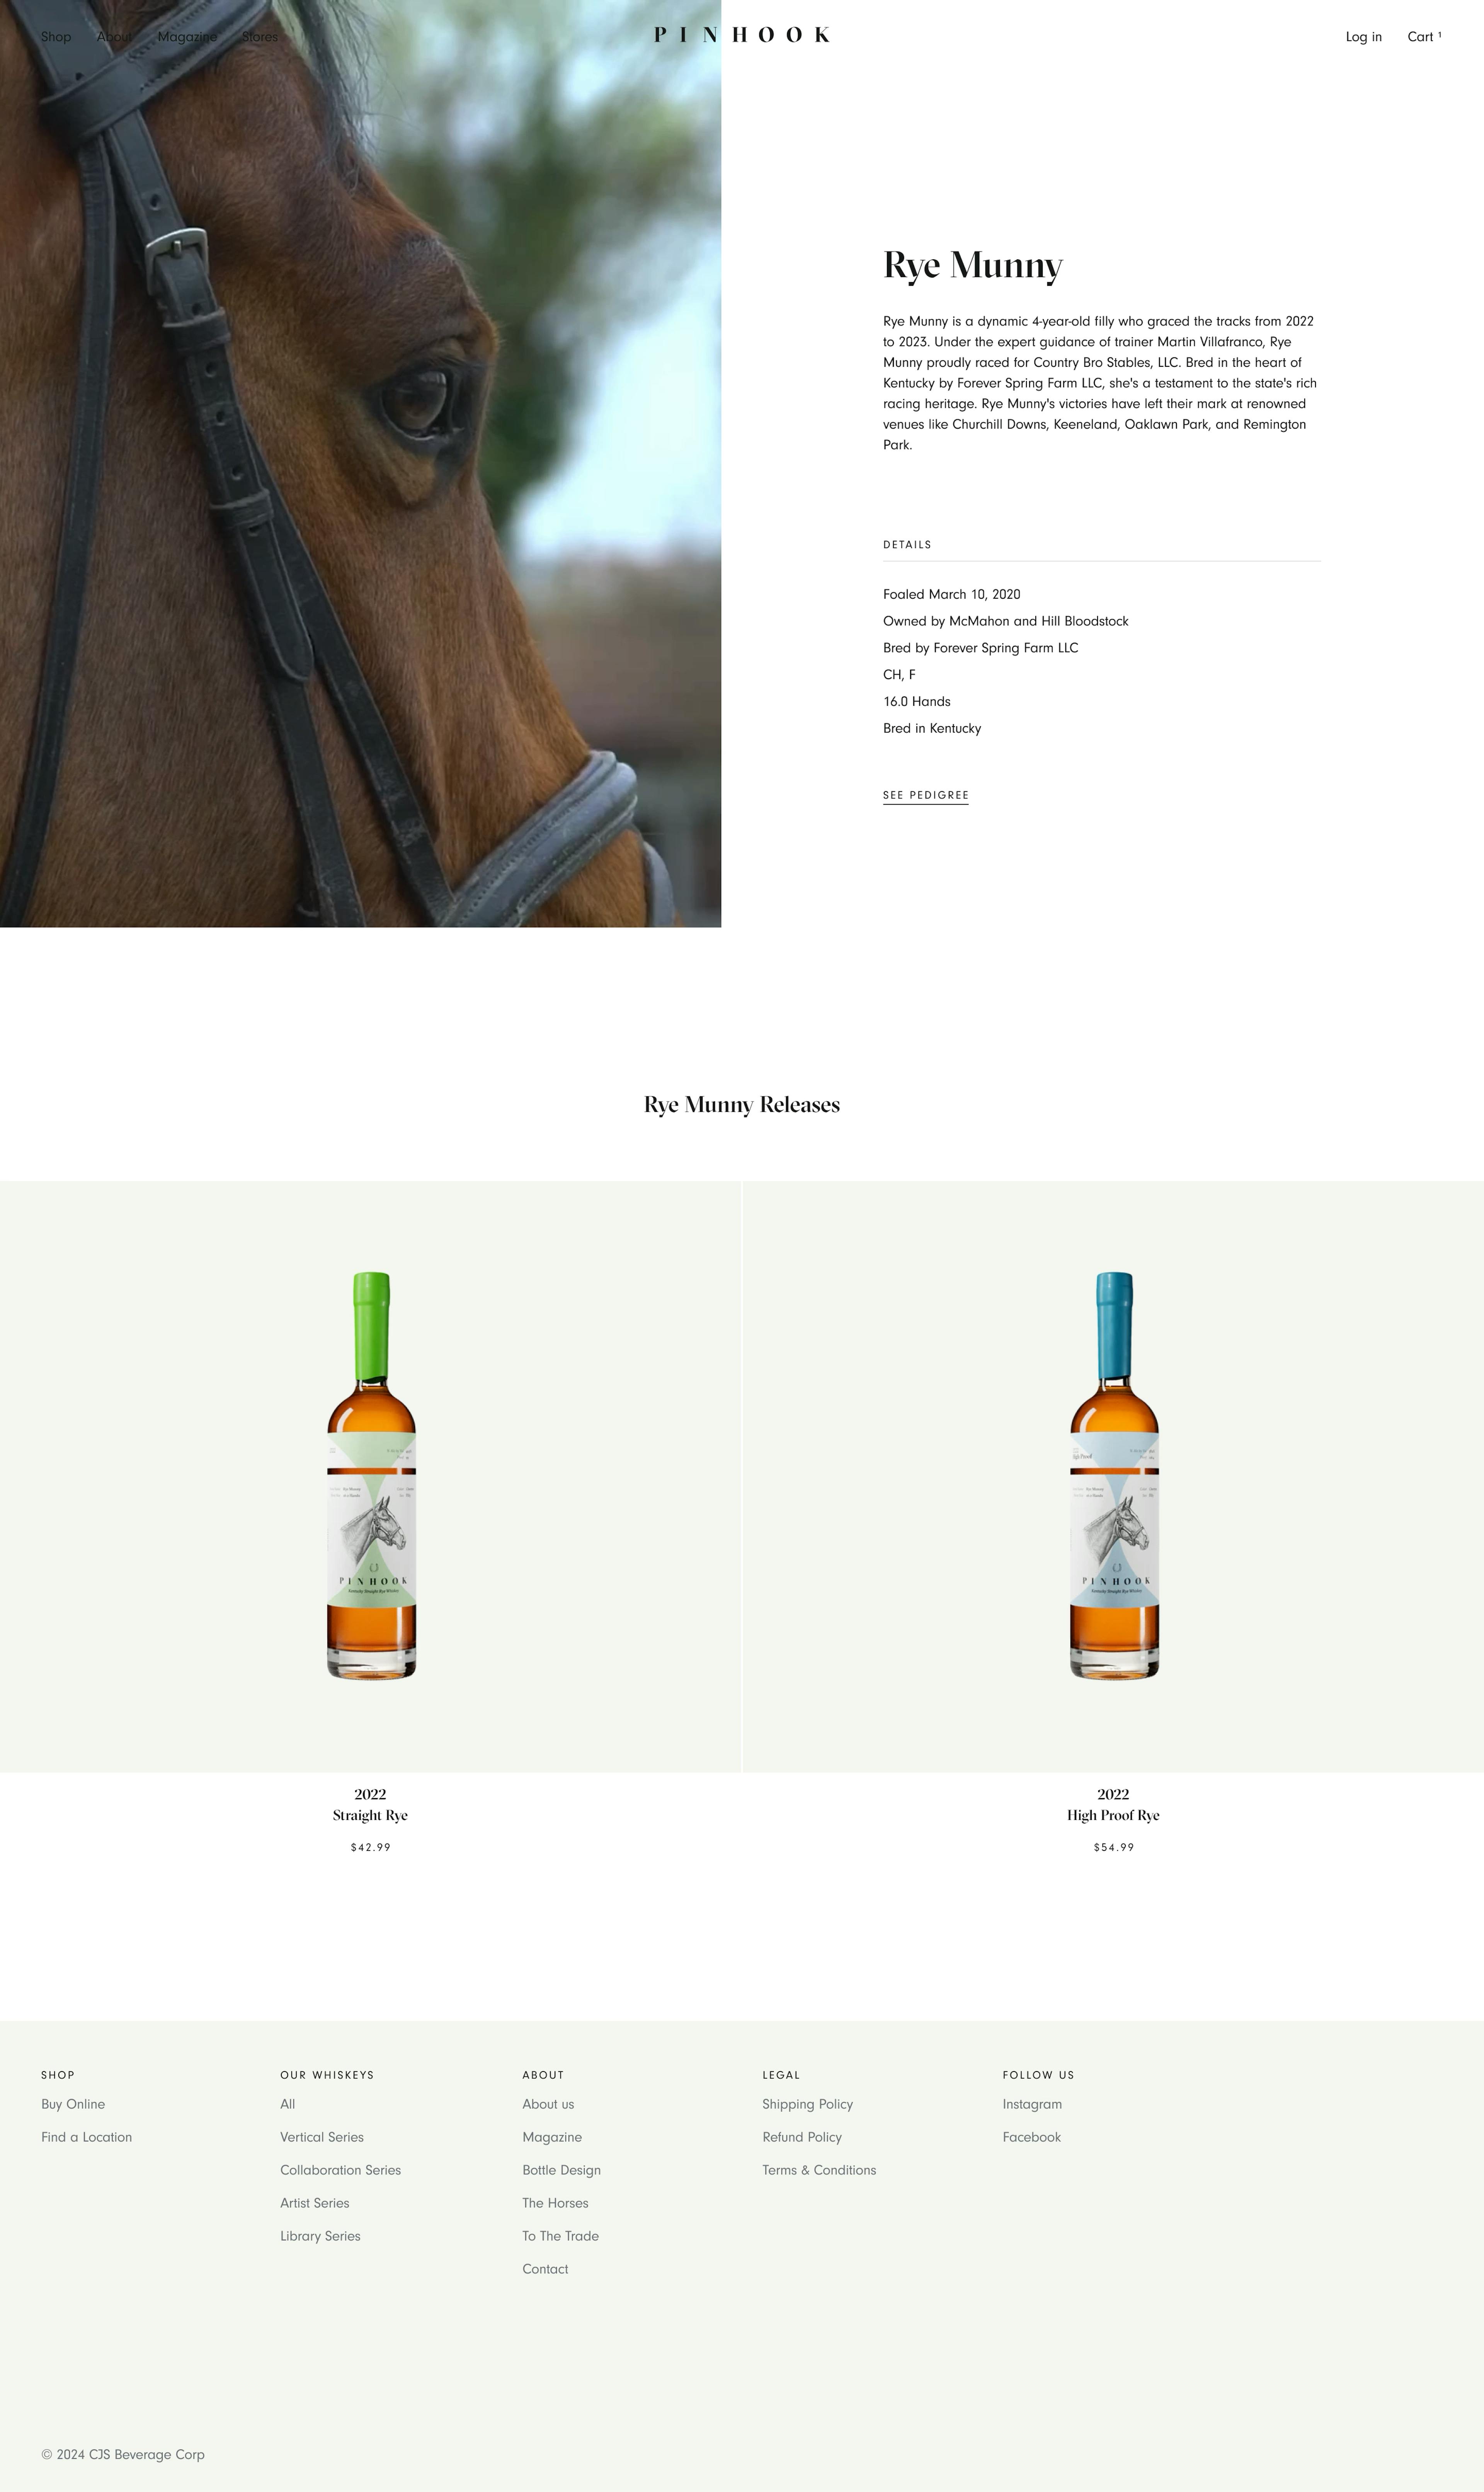Open the Instagram link under Follow Us
This screenshot has width=1484, height=2492.
tap(1032, 2104)
